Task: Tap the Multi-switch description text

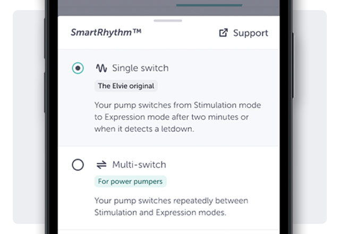Action: point(171,206)
